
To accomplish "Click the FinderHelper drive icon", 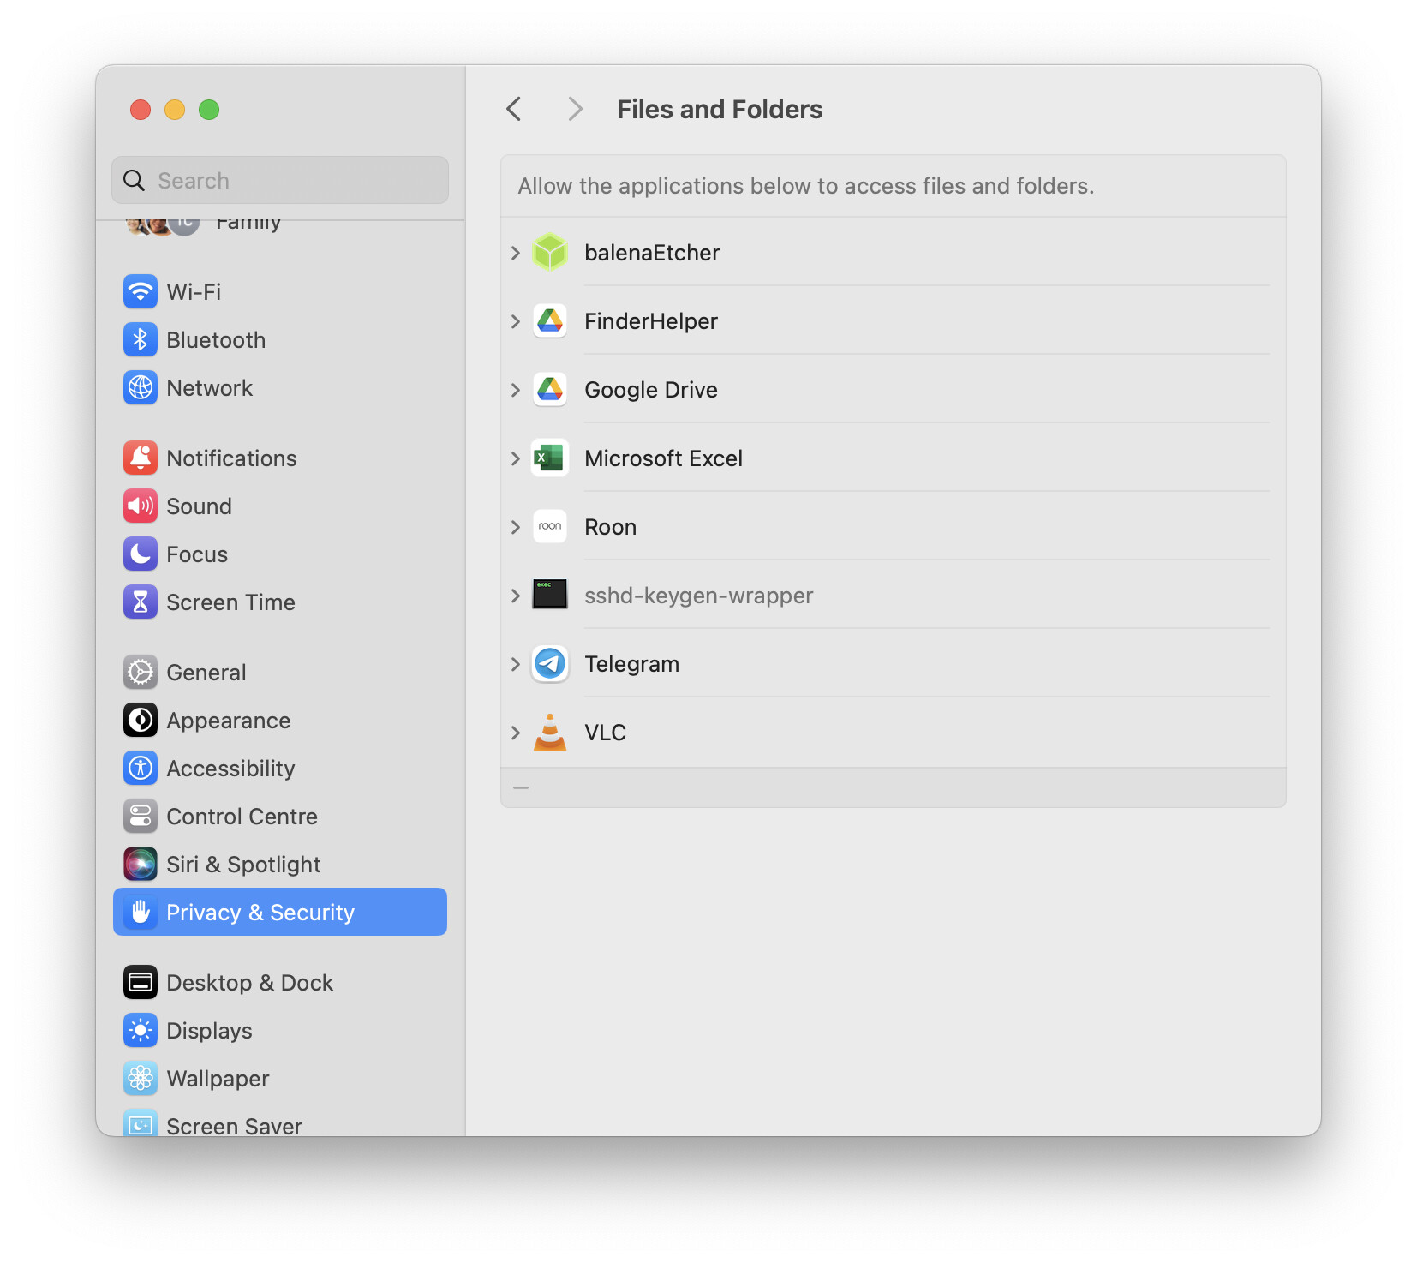I will (x=549, y=320).
